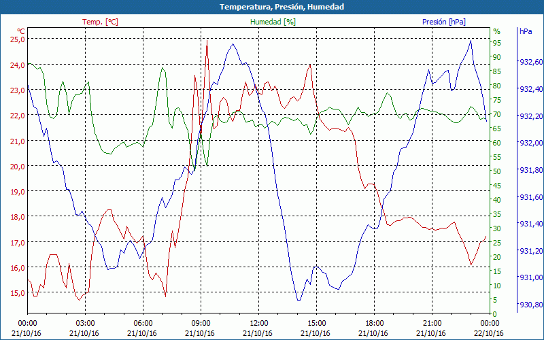Screen dimensions: 544x340
Task: Click the 931,60 pressure axis value
Action: 530,197
